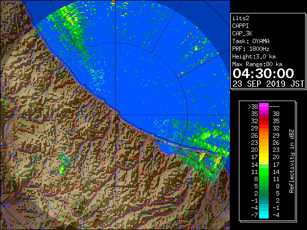Click the 'PRF: 1800Hz' value

click(251, 49)
